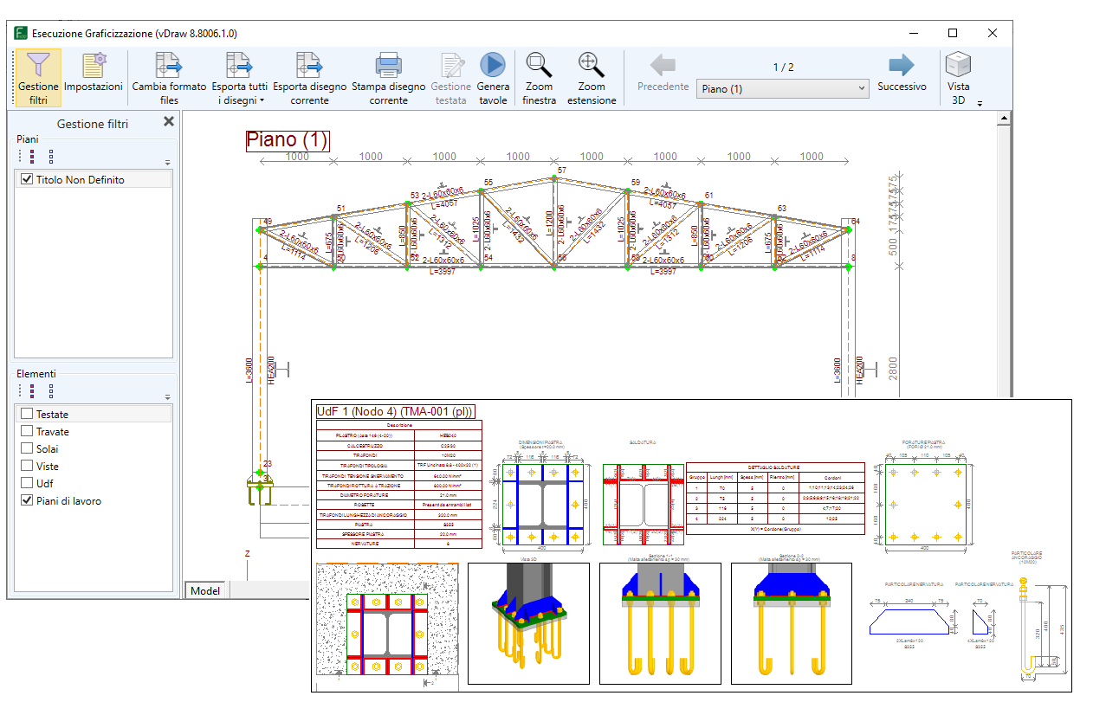Expand toolbar overflow arrow near Vista 3D
1119x715 pixels.
(980, 104)
